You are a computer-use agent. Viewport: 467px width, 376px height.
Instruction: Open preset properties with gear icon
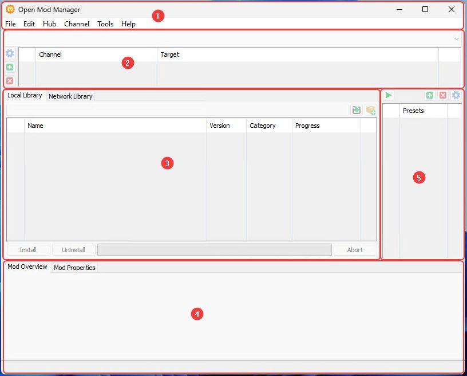pyautogui.click(x=456, y=95)
